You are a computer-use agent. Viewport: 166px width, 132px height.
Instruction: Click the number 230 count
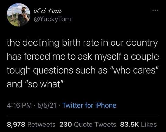[x=65, y=124]
